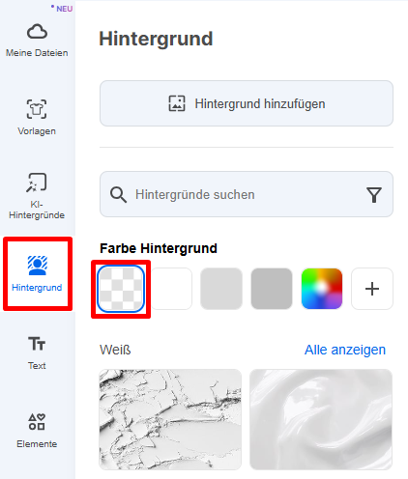Choose the transparent checkerboard background swatch
This screenshot has height=479, width=408.
point(121,289)
